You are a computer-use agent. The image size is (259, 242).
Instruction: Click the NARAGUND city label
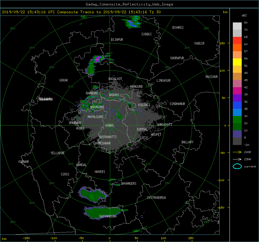click(x=97, y=107)
